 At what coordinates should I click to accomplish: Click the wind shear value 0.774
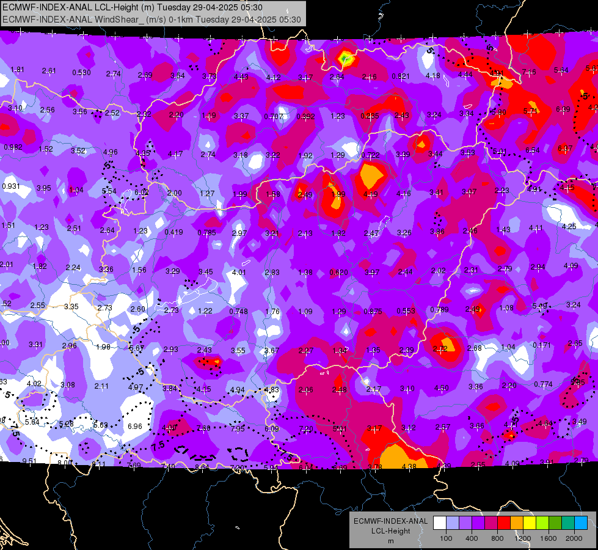543,384
